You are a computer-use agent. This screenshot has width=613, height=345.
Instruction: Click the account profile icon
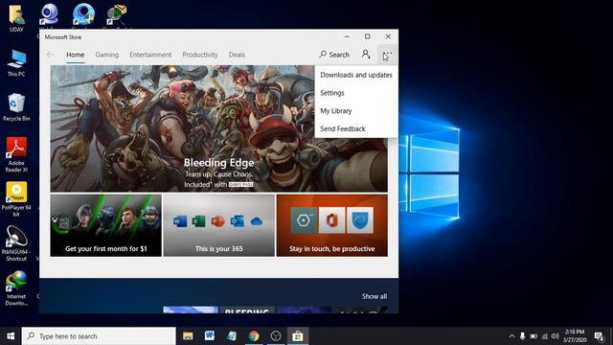click(366, 55)
